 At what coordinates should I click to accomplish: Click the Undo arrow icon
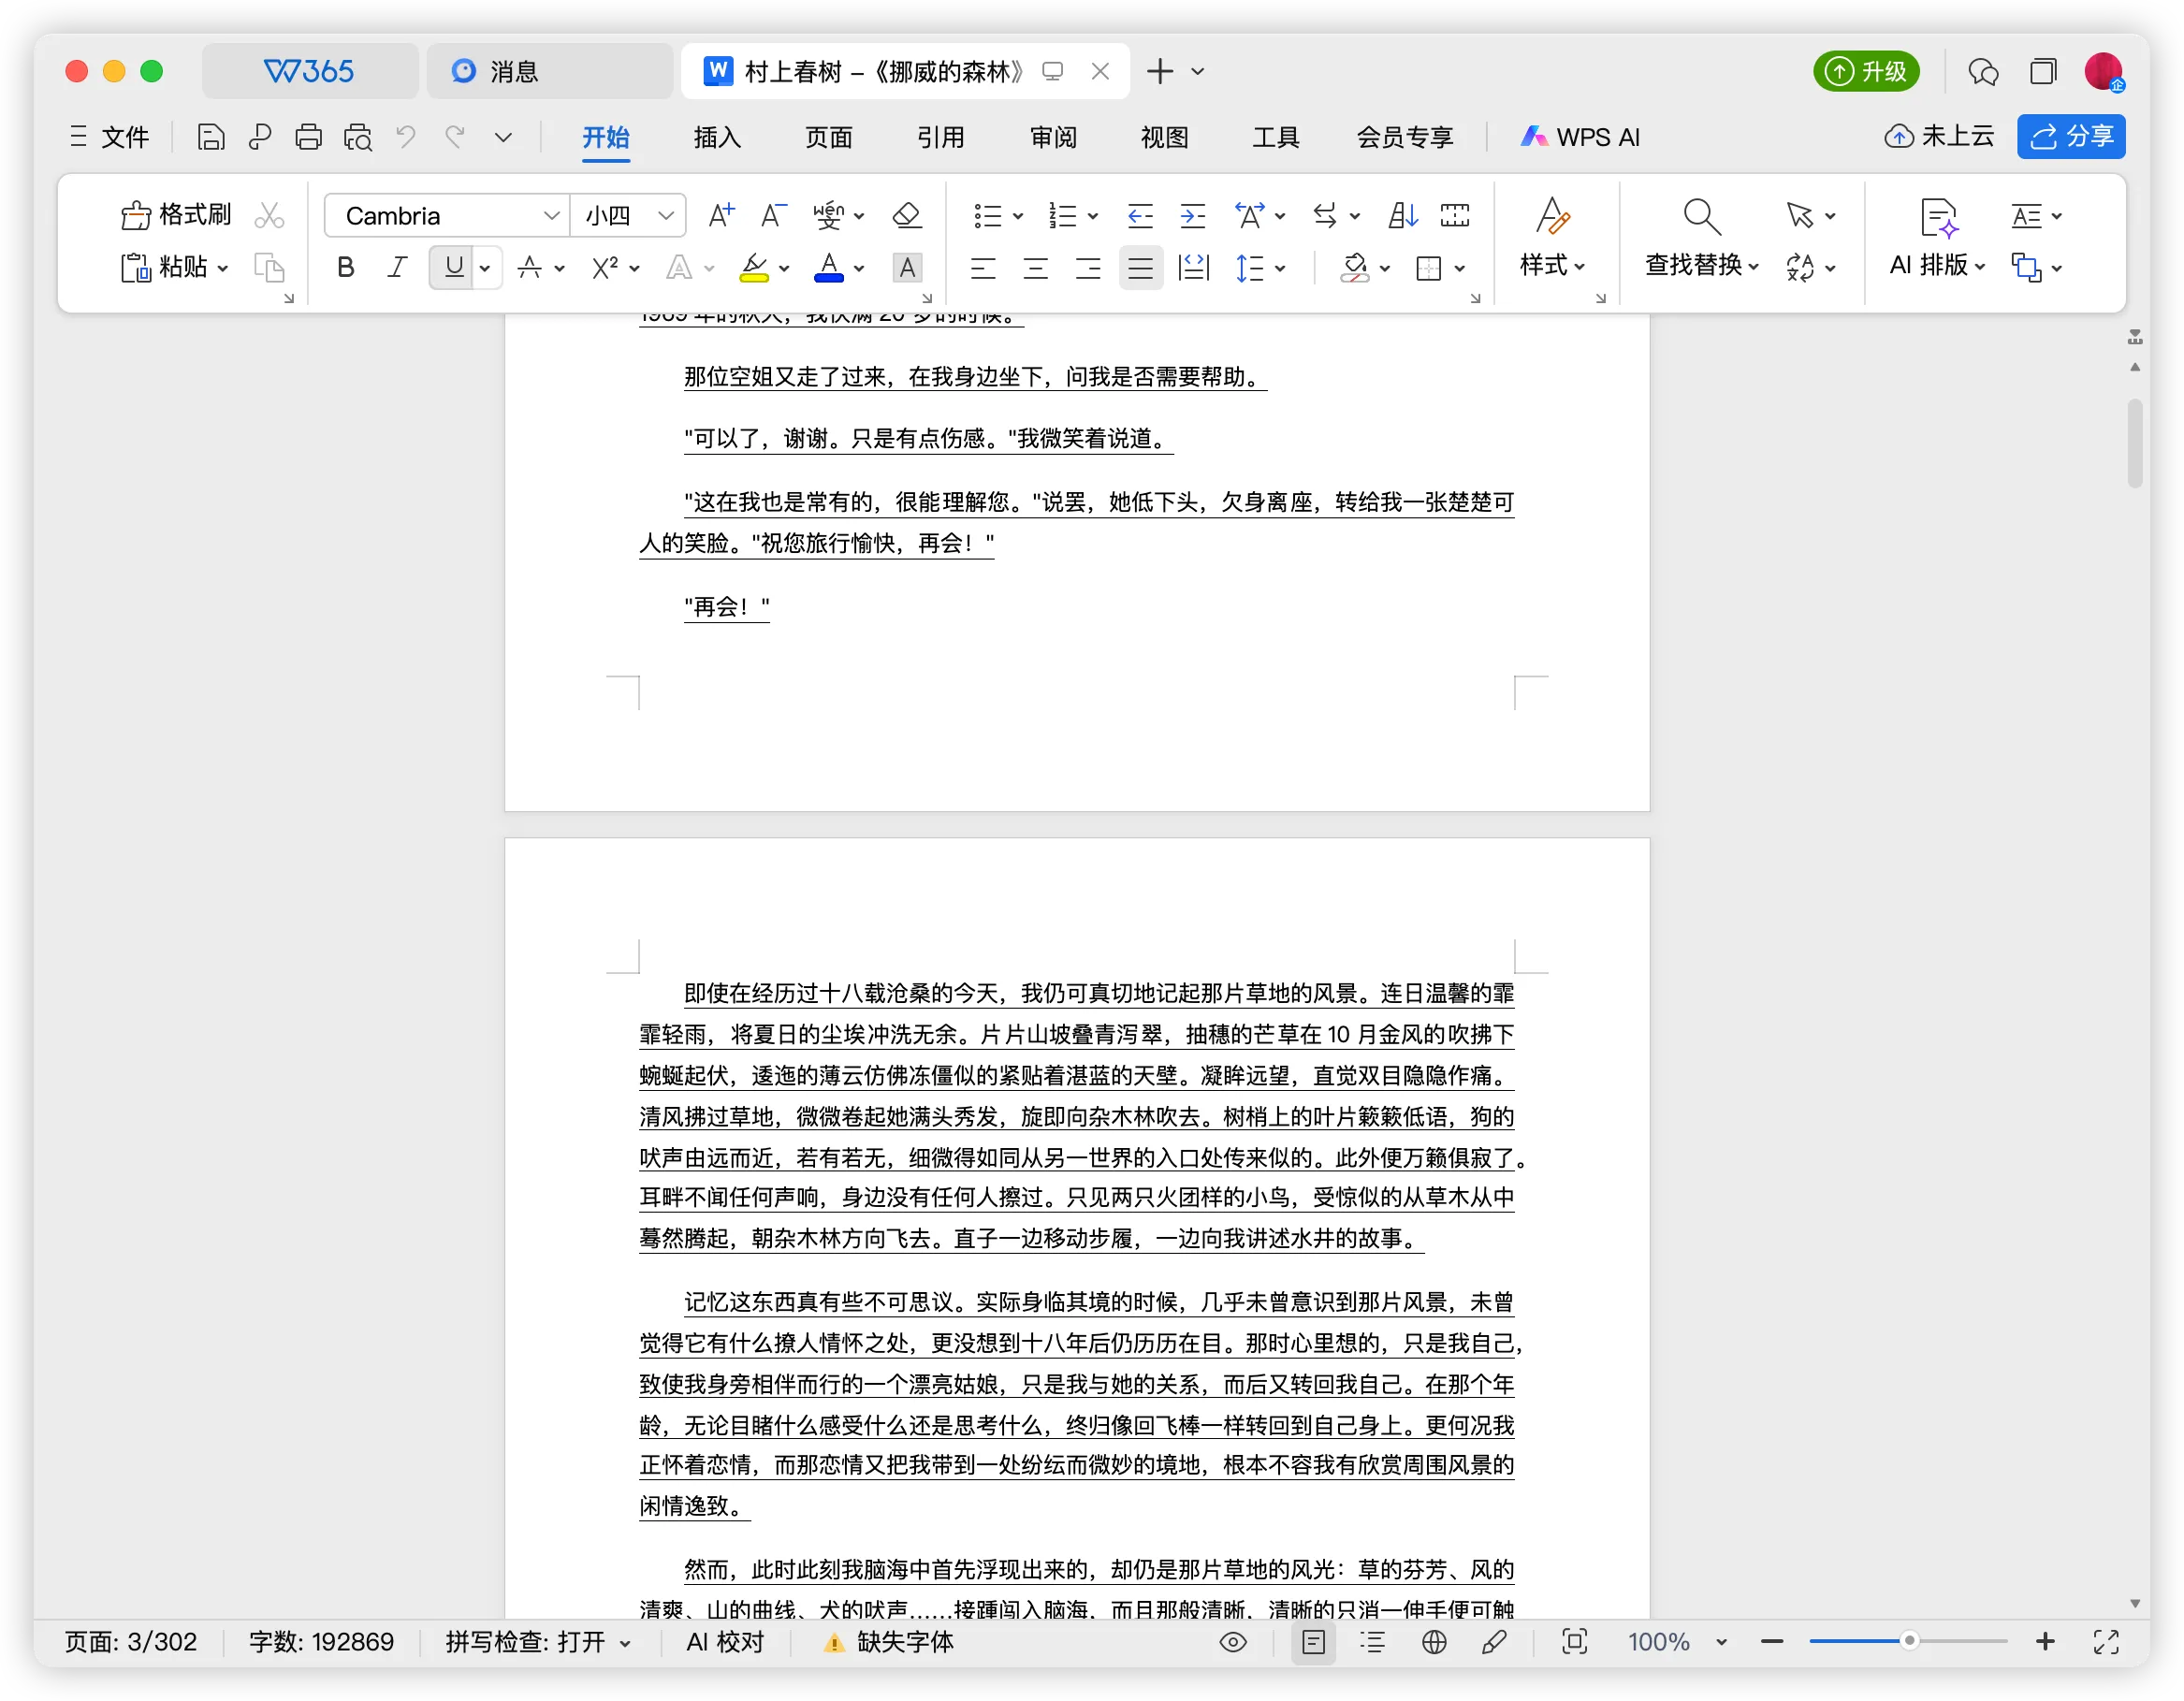[x=405, y=136]
